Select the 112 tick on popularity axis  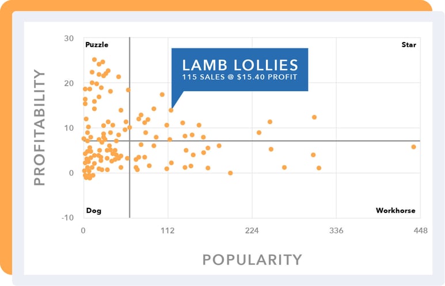(x=168, y=231)
